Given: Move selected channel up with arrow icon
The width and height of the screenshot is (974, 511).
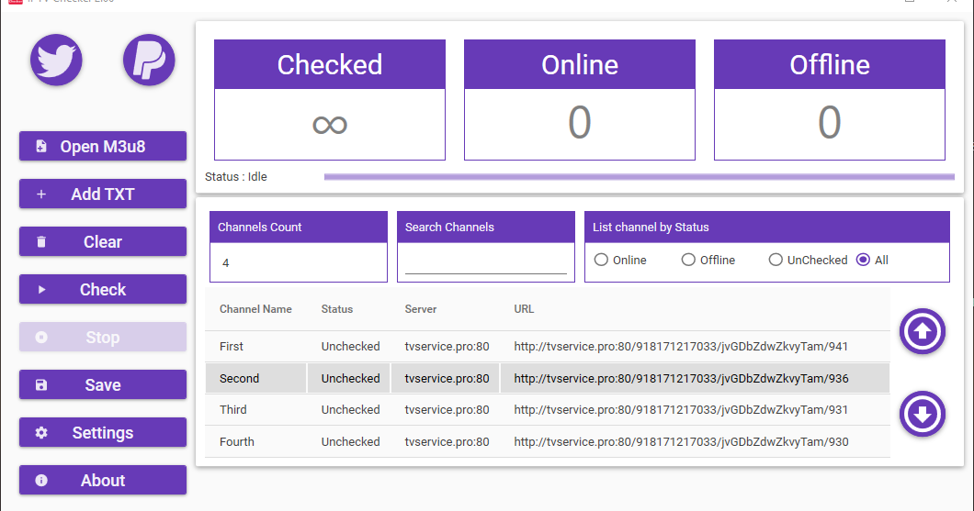Looking at the screenshot, I should click(x=922, y=331).
